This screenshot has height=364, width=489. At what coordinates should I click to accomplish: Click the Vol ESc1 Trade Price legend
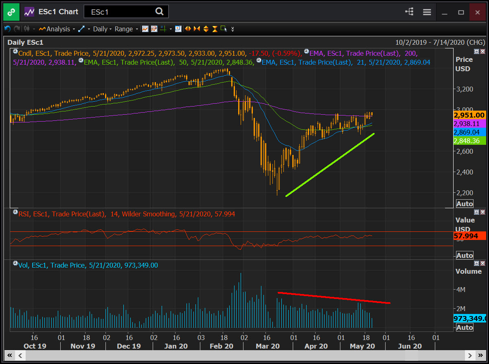pyautogui.click(x=88, y=265)
